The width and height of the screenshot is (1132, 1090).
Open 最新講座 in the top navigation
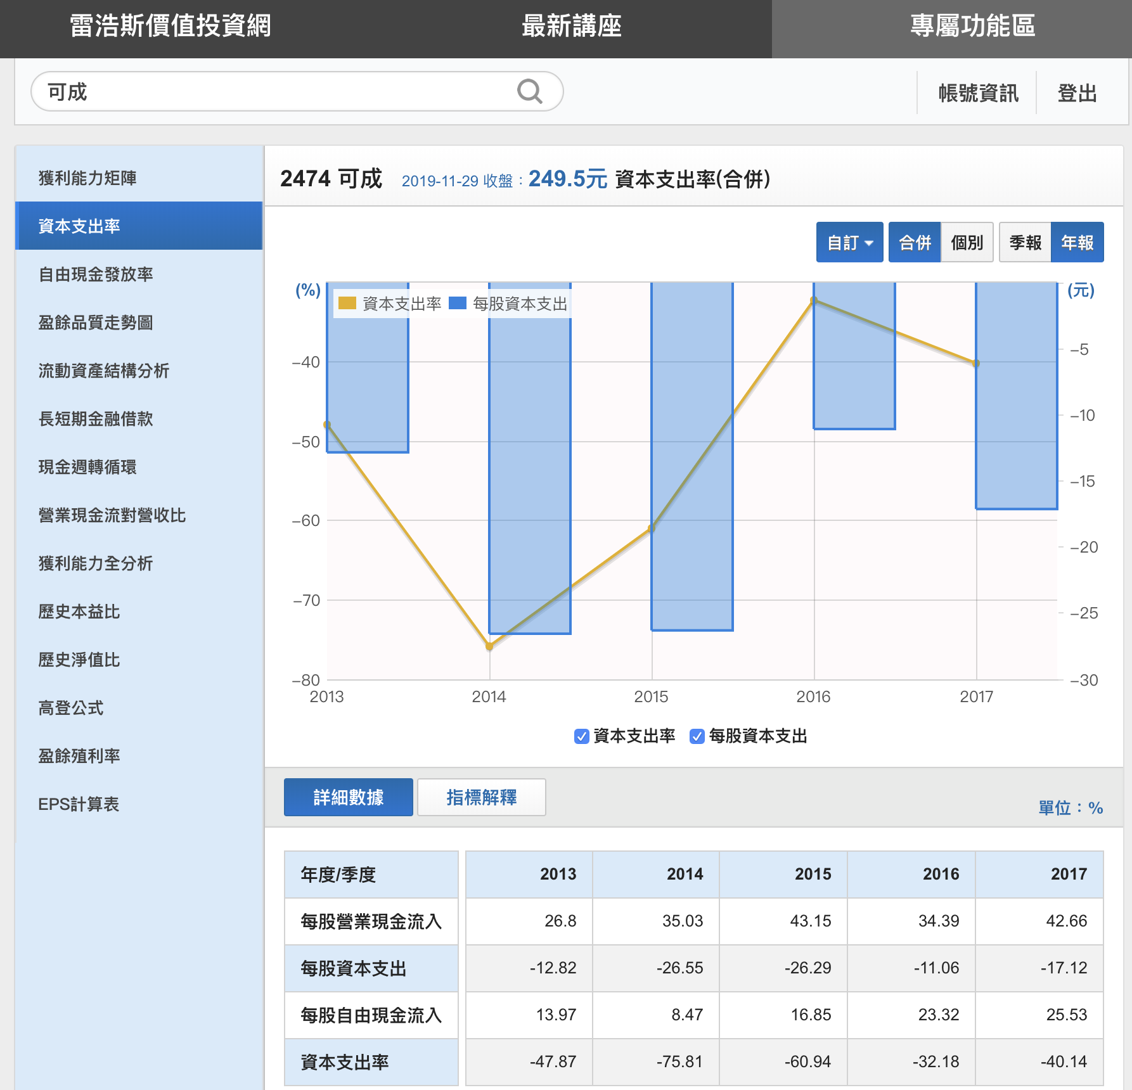click(571, 27)
